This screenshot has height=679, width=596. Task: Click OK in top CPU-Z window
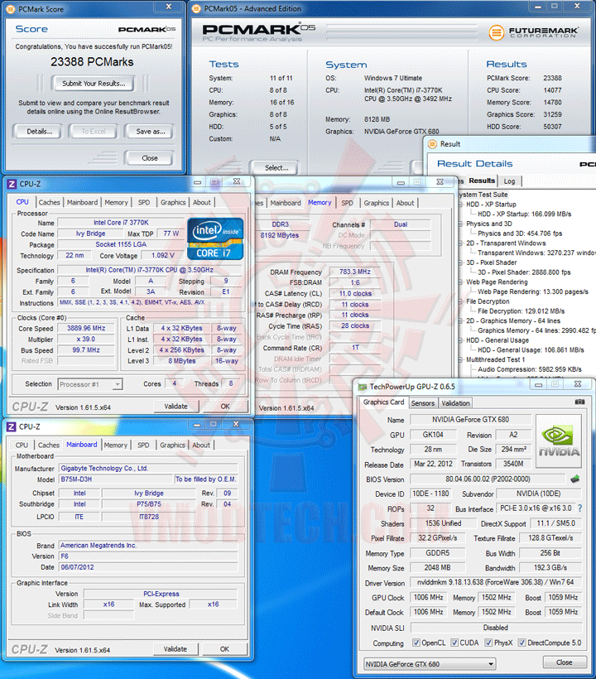pyautogui.click(x=225, y=407)
